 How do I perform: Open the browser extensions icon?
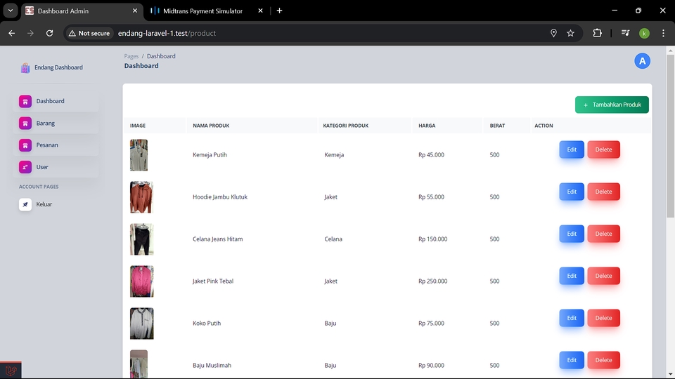click(598, 33)
